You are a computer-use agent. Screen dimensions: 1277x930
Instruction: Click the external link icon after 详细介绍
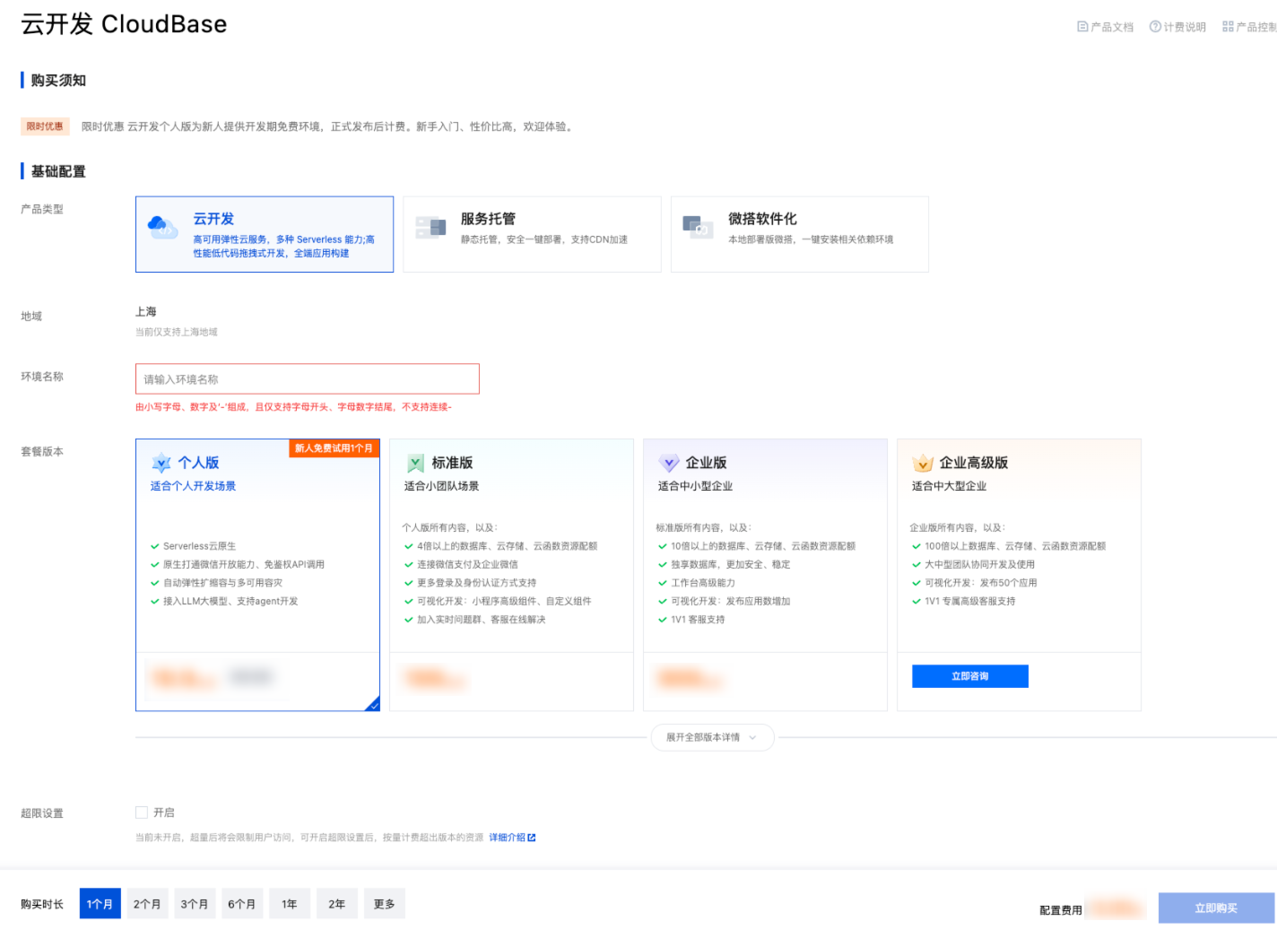click(532, 838)
